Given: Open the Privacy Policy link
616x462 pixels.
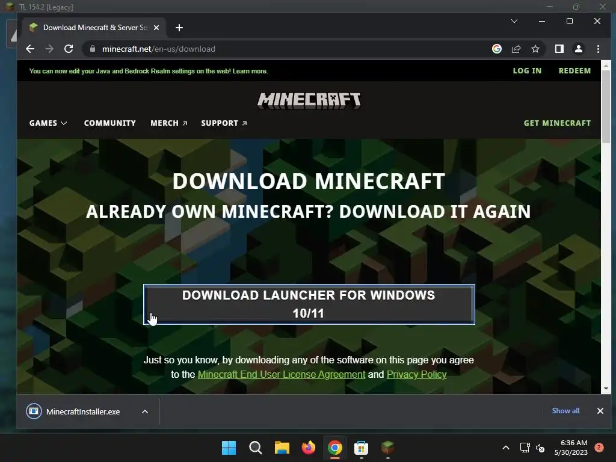Looking at the screenshot, I should (416, 374).
